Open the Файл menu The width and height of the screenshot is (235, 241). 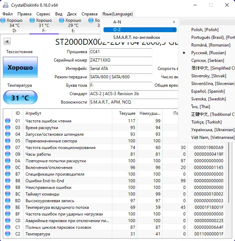(x=7, y=14)
